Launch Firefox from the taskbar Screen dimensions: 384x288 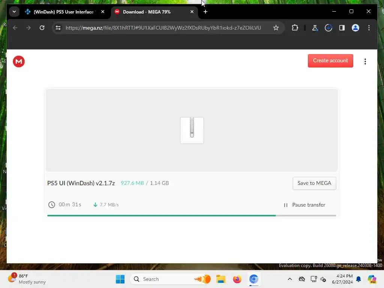click(237, 279)
